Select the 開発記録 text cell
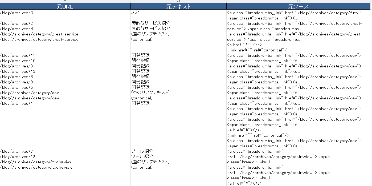This screenshot has width=372, height=186. [x=178, y=100]
